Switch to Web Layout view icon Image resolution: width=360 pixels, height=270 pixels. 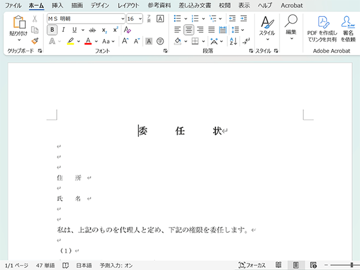(313, 265)
